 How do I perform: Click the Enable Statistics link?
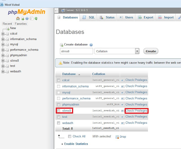tap(76, 144)
